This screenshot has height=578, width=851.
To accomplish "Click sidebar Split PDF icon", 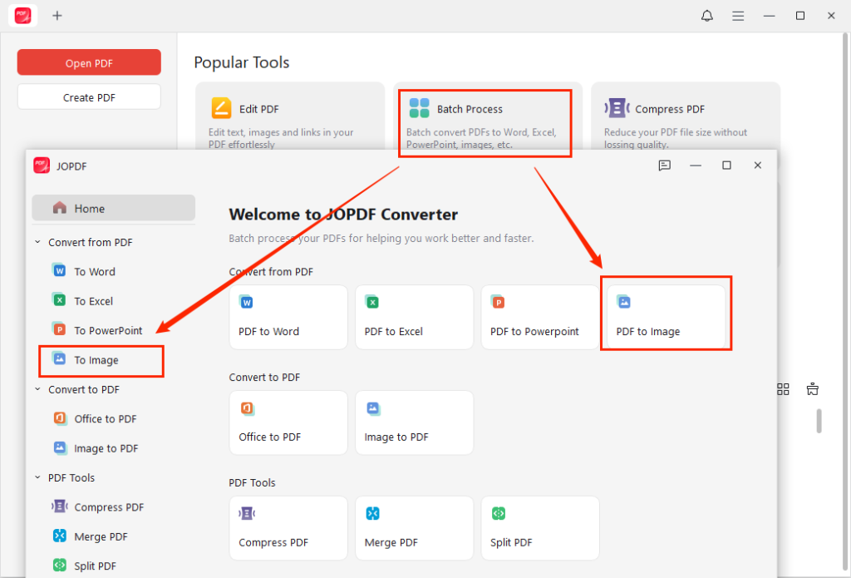I will click(60, 565).
